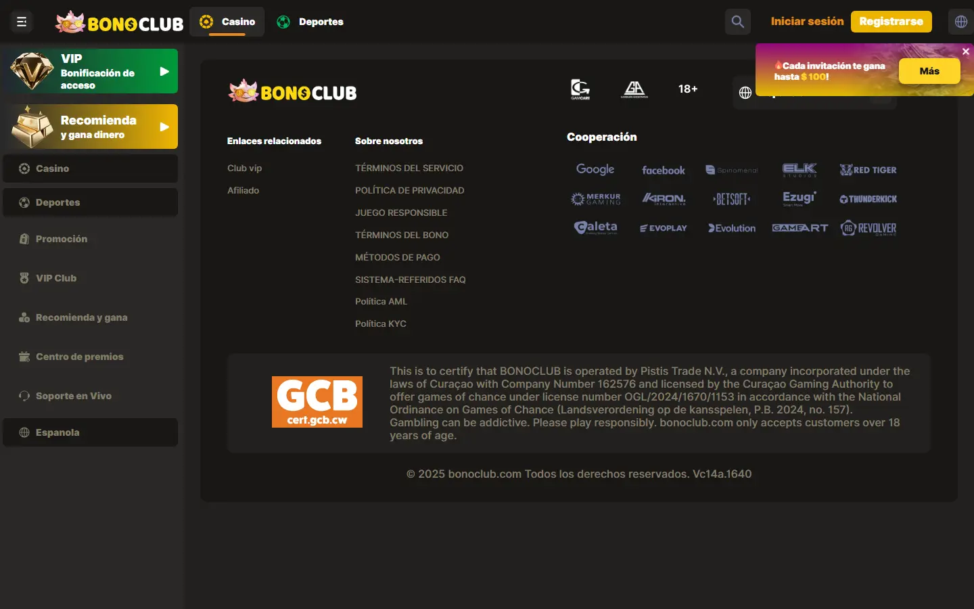Image resolution: width=974 pixels, height=609 pixels.
Task: Open Club vip link
Action: point(244,168)
